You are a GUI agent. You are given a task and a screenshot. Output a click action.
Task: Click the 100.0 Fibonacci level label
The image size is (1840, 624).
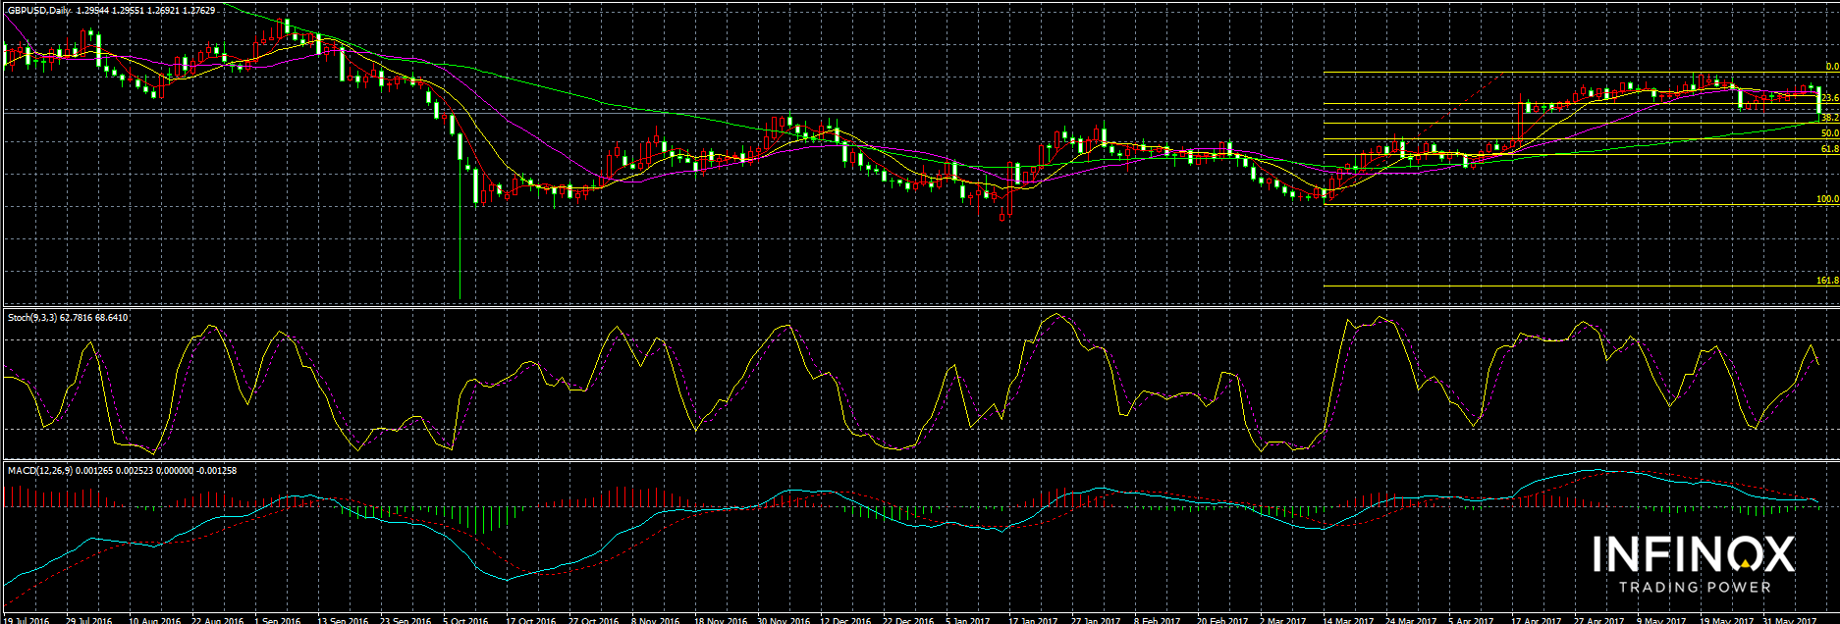pos(1826,199)
